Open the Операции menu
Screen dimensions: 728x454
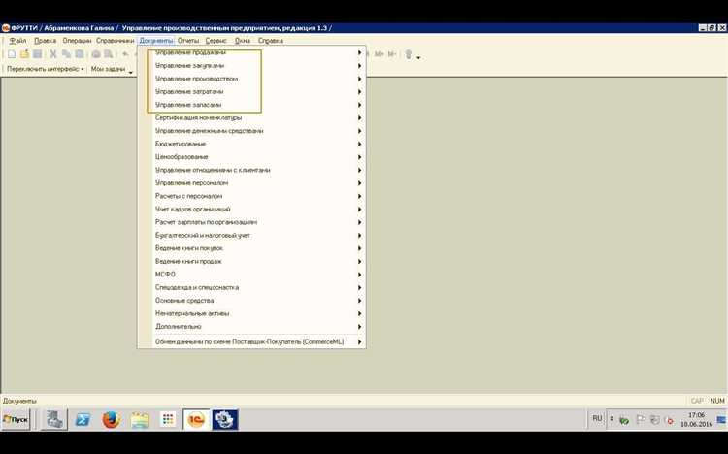77,41
